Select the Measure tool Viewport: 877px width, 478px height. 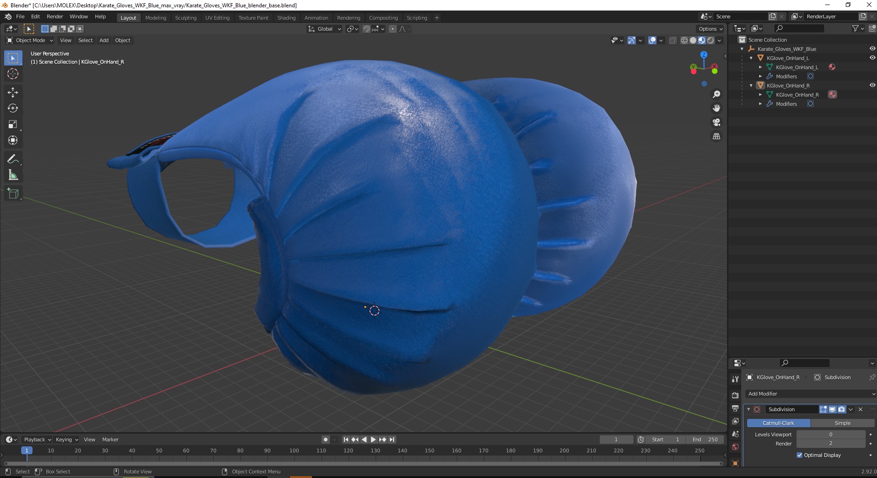tap(13, 175)
